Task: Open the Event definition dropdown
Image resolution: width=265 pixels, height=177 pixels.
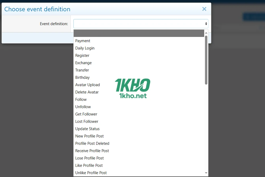Action: 141,24
